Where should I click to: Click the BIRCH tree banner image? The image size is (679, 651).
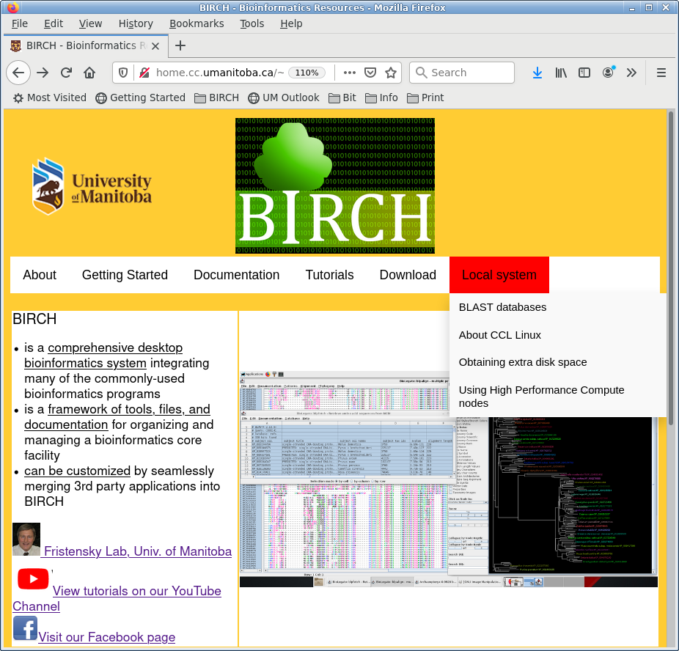(335, 185)
